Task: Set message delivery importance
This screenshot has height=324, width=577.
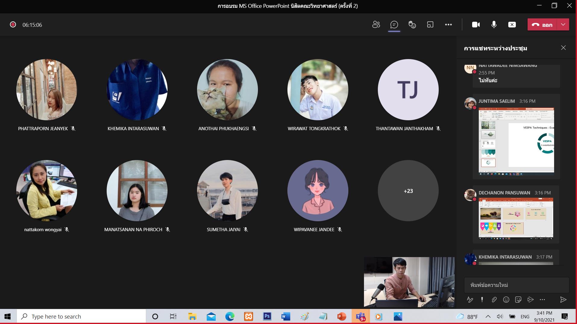Action: click(482, 300)
